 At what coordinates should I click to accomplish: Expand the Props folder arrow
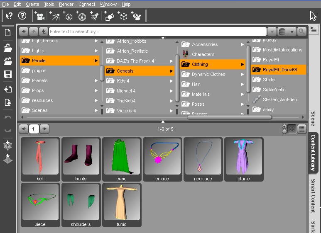96,90
